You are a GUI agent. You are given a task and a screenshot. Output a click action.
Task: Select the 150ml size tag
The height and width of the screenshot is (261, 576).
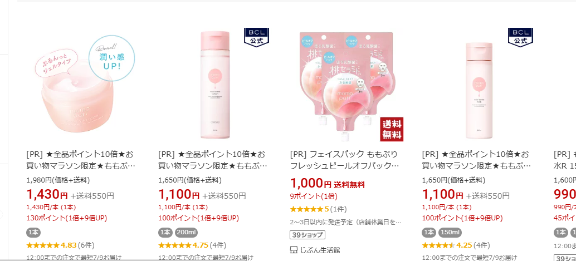[x=450, y=233]
